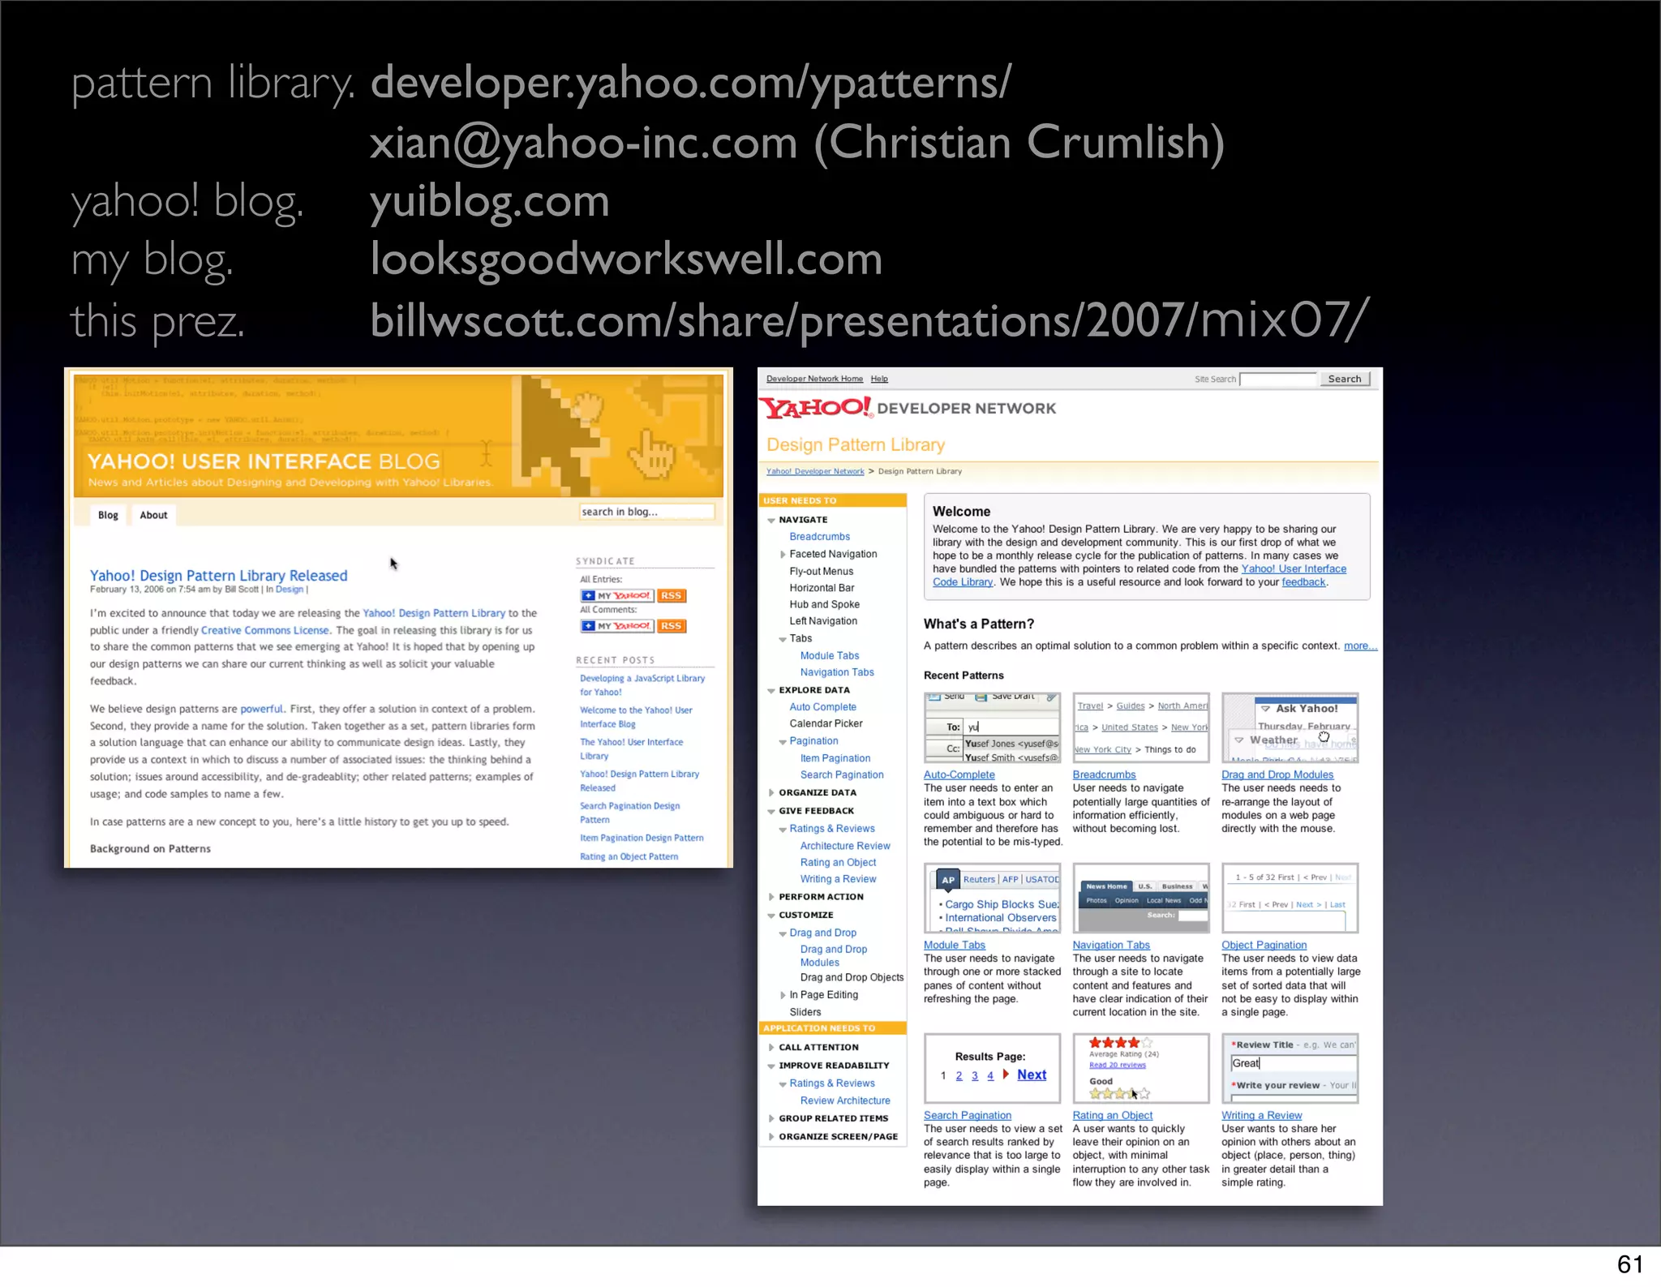Viewport: 1661px width, 1287px height.
Task: Select Left Navigation in sidebar
Action: coord(823,621)
